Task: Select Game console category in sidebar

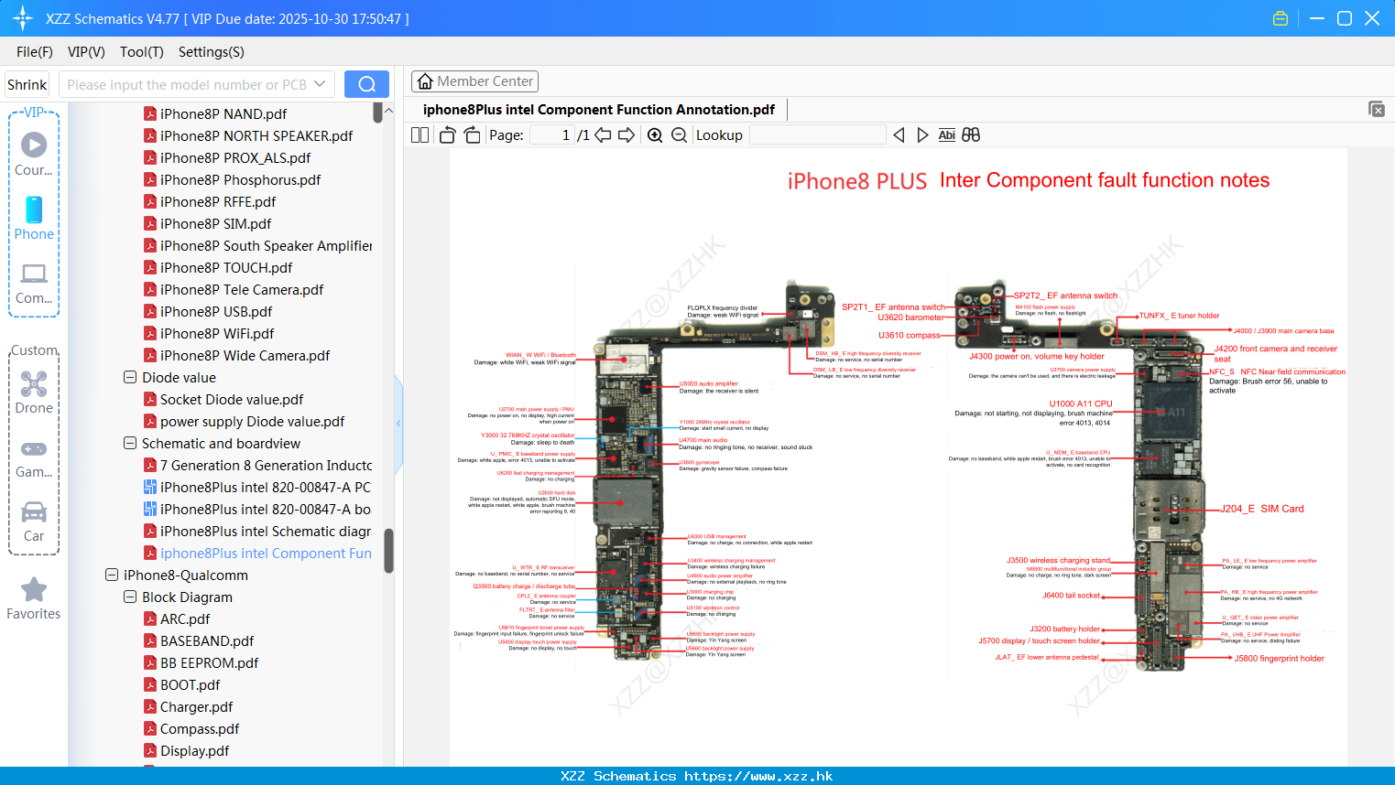Action: pos(34,457)
